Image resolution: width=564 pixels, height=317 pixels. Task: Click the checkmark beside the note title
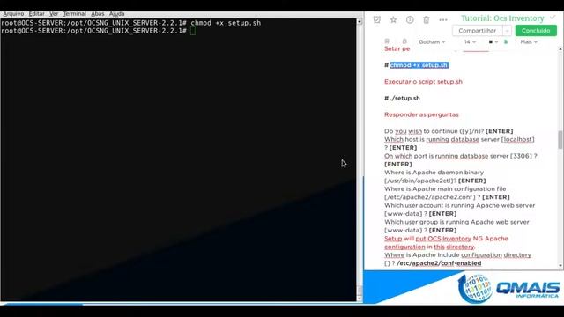click(x=553, y=17)
